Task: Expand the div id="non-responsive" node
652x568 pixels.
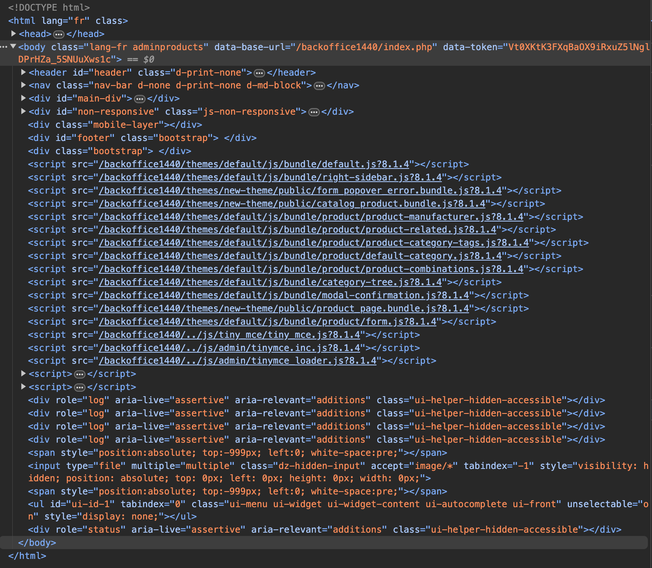Action: (x=23, y=111)
